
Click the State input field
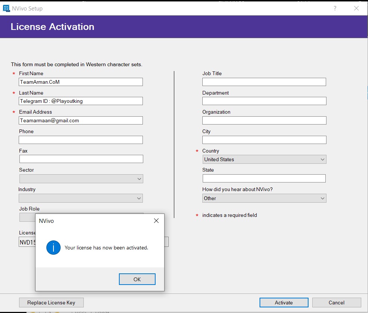pyautogui.click(x=264, y=178)
